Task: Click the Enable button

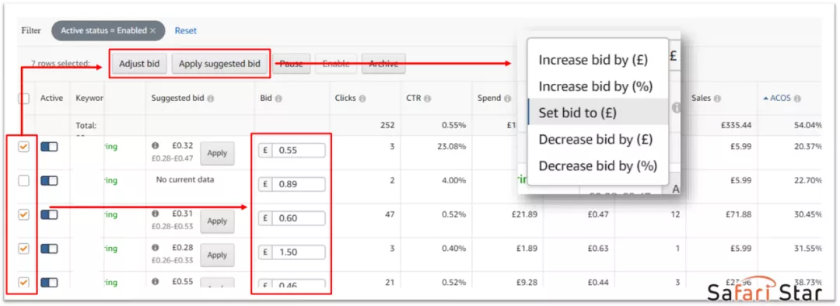Action: pyautogui.click(x=336, y=64)
